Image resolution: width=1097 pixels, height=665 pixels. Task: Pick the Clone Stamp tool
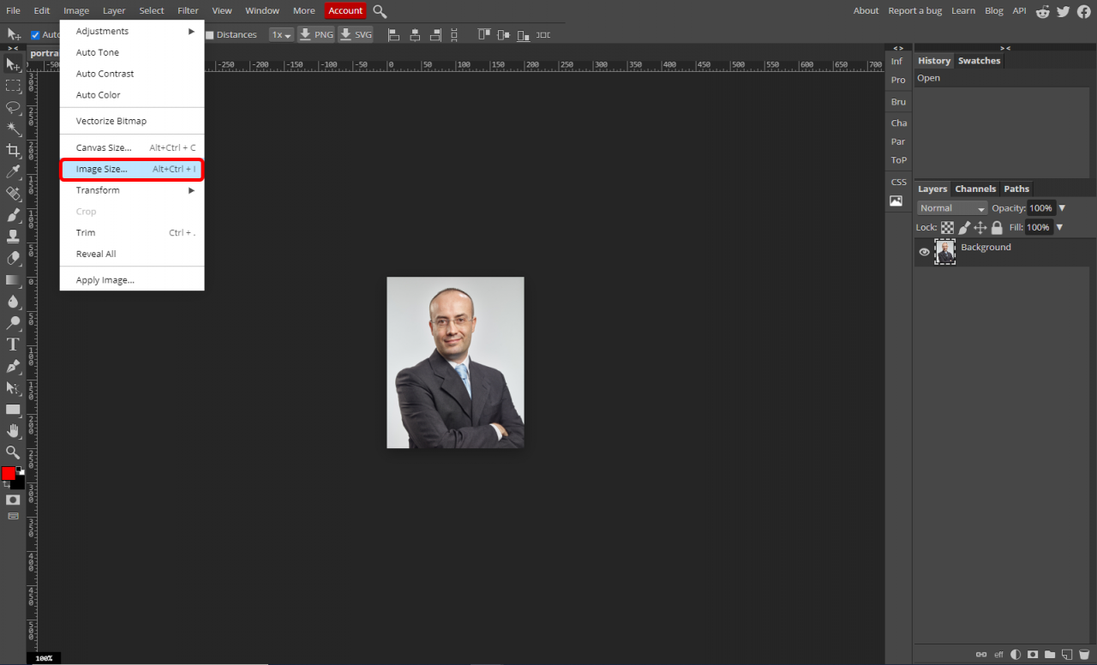[13, 237]
